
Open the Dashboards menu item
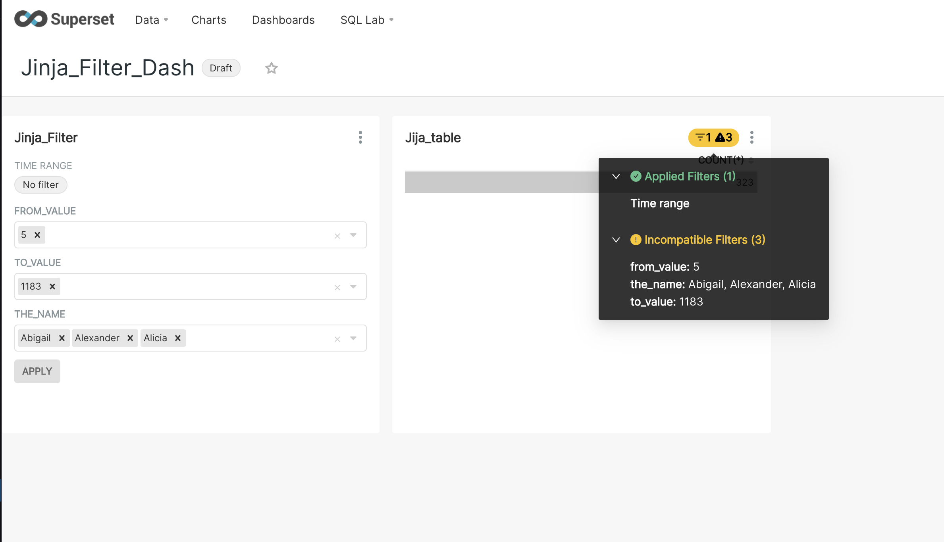tap(283, 19)
